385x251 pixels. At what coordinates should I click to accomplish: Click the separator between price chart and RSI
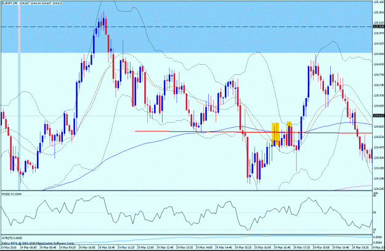(187, 191)
